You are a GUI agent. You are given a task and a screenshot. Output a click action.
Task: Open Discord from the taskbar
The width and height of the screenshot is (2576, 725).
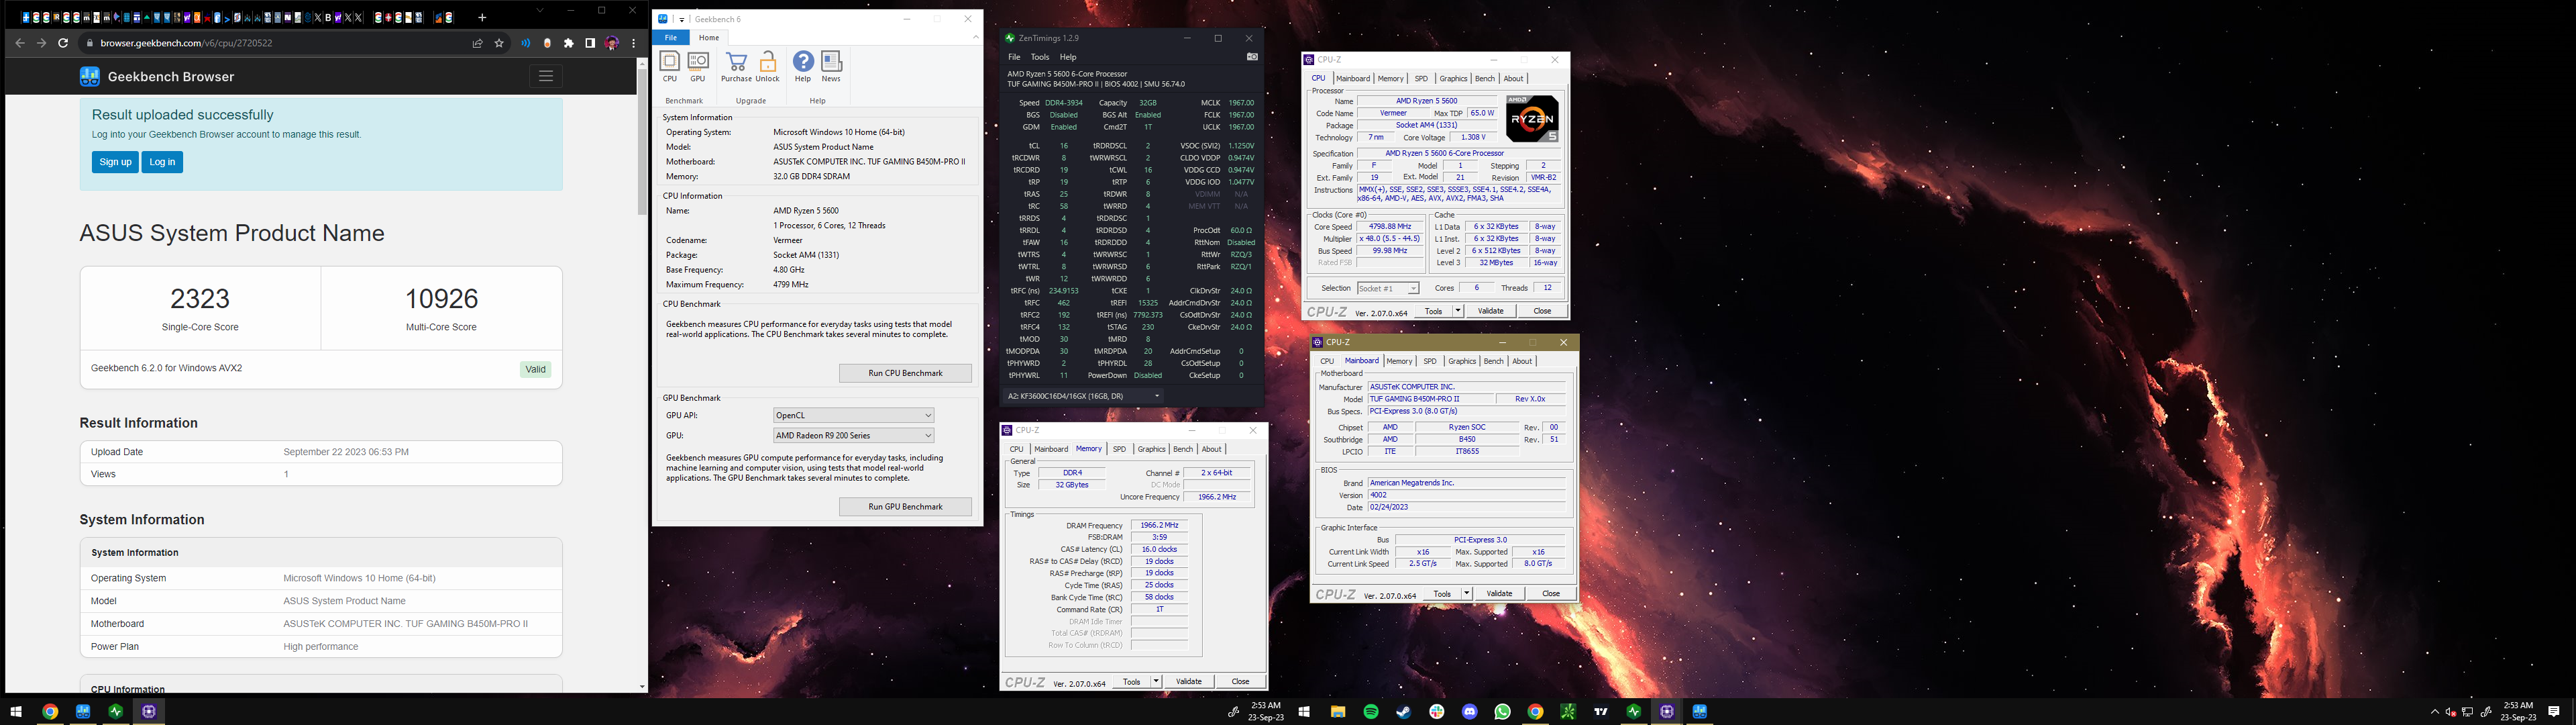[x=1470, y=711]
